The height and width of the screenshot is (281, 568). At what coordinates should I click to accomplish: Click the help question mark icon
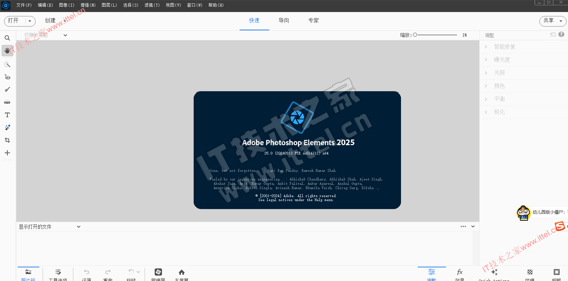(561, 34)
